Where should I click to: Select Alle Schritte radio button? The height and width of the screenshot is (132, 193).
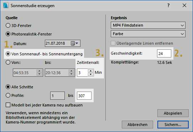pyautogui.click(x=8, y=87)
